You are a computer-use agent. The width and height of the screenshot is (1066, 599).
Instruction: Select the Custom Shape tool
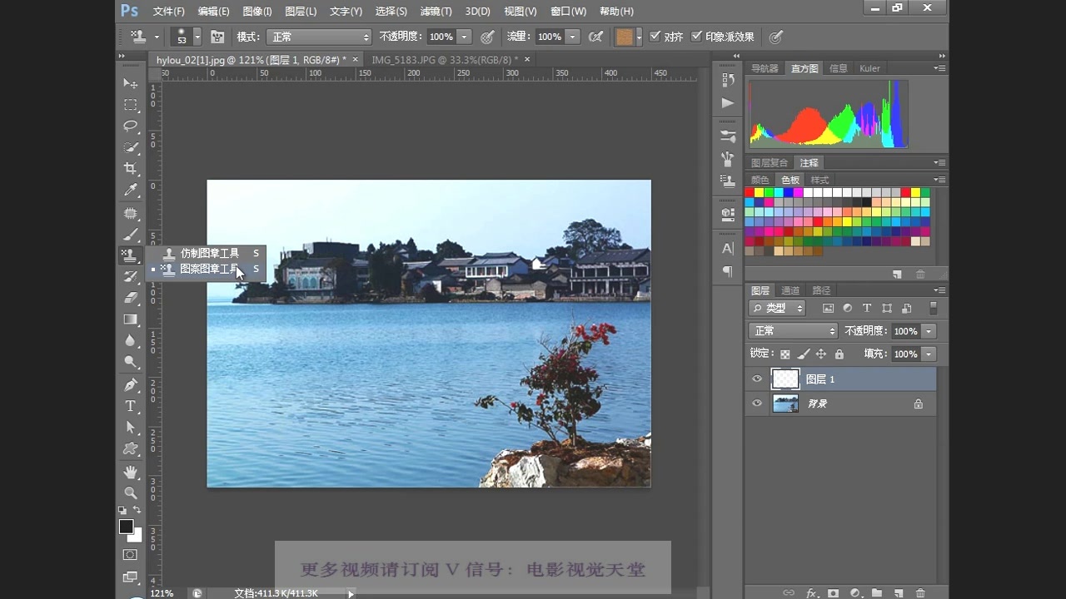pos(131,449)
